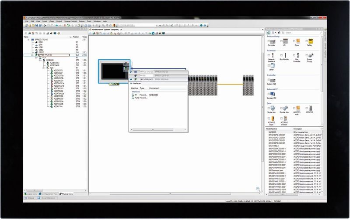Check the Single Axis checkbox

tap(269, 108)
